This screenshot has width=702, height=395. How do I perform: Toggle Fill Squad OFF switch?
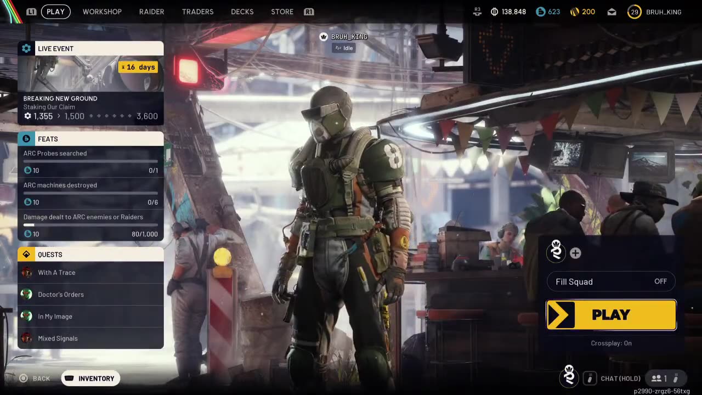pos(611,281)
